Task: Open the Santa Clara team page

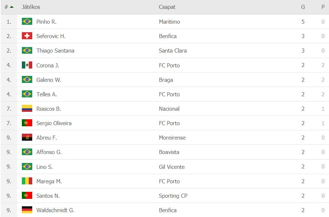Action: 173,50
